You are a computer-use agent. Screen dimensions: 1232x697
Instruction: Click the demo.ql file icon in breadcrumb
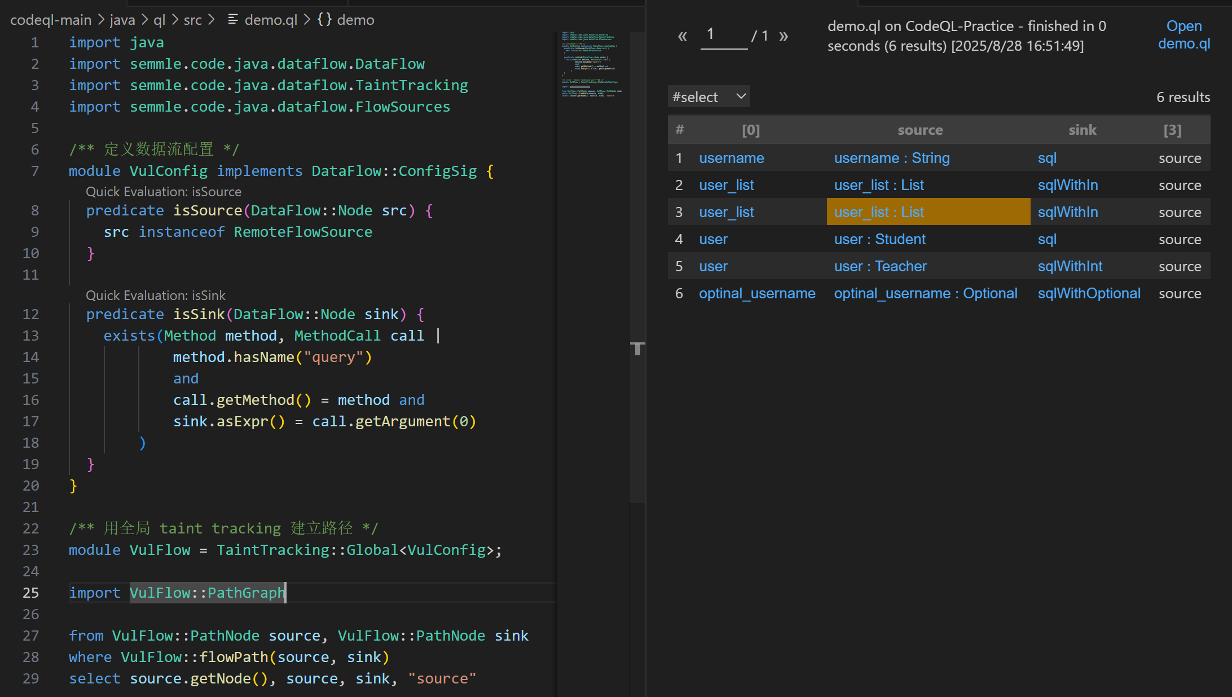[x=232, y=20]
